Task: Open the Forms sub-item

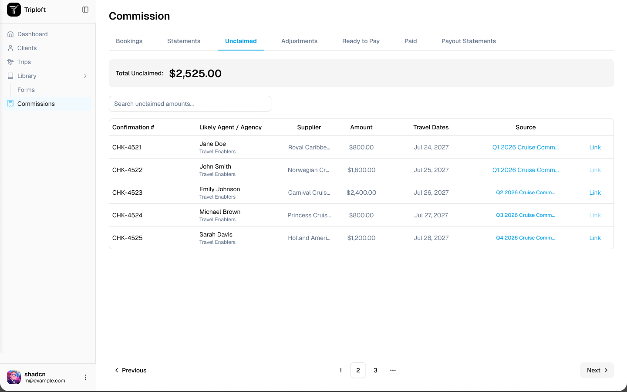Action: (x=26, y=90)
